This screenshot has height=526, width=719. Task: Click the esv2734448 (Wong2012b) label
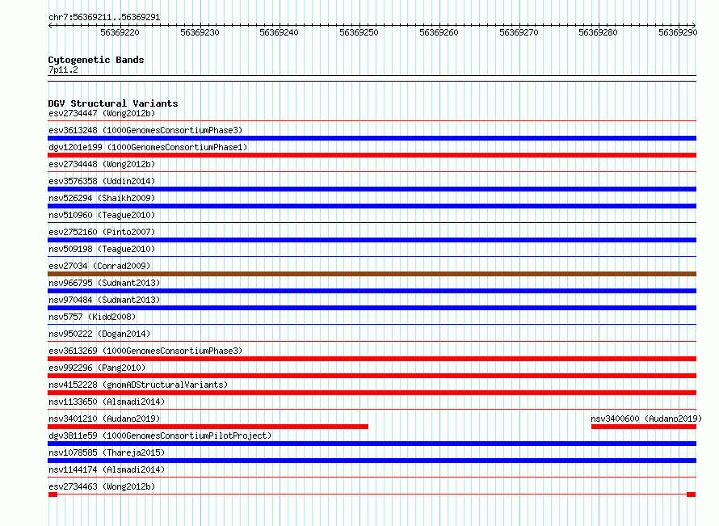(102, 164)
